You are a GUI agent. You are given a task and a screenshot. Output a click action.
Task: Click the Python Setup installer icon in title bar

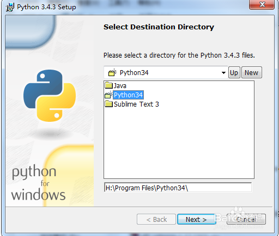10,7
